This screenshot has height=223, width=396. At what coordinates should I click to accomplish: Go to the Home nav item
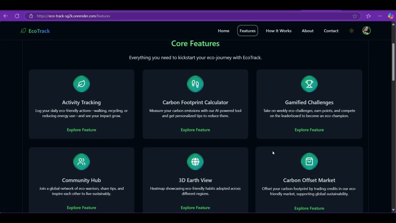coord(223,31)
